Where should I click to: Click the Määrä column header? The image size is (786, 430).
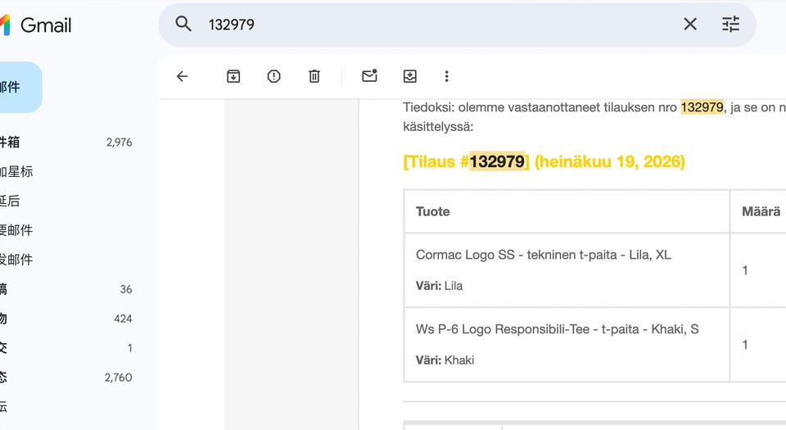click(761, 211)
